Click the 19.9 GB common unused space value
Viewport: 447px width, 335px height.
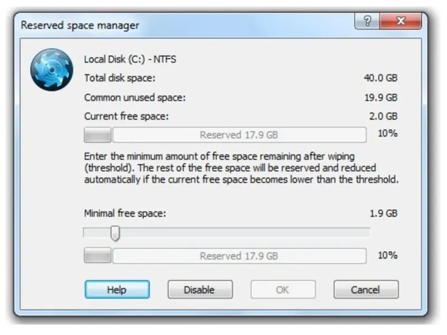click(x=381, y=97)
